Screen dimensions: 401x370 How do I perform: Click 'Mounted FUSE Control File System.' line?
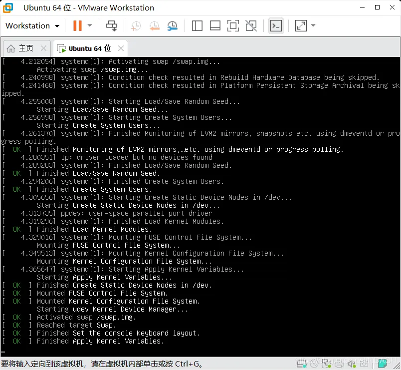point(102,294)
